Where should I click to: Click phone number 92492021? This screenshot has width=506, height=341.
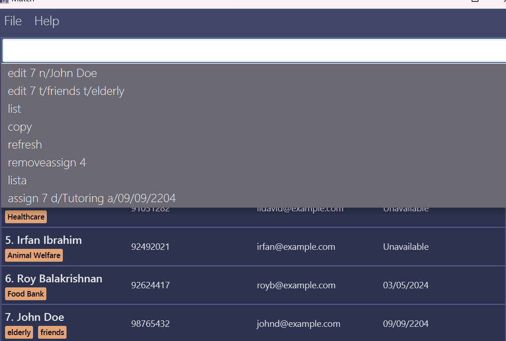(x=150, y=247)
